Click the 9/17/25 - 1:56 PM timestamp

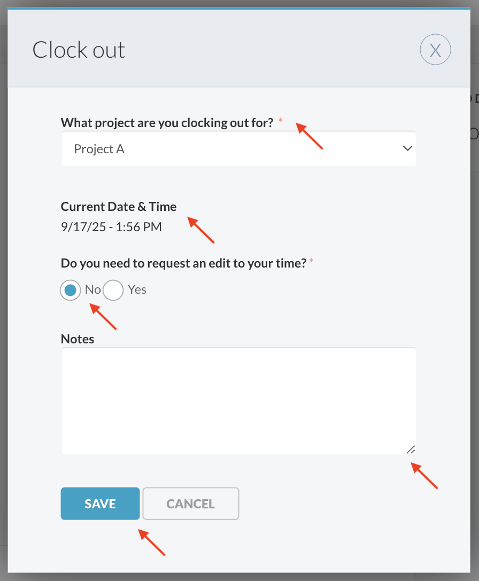[x=111, y=227]
